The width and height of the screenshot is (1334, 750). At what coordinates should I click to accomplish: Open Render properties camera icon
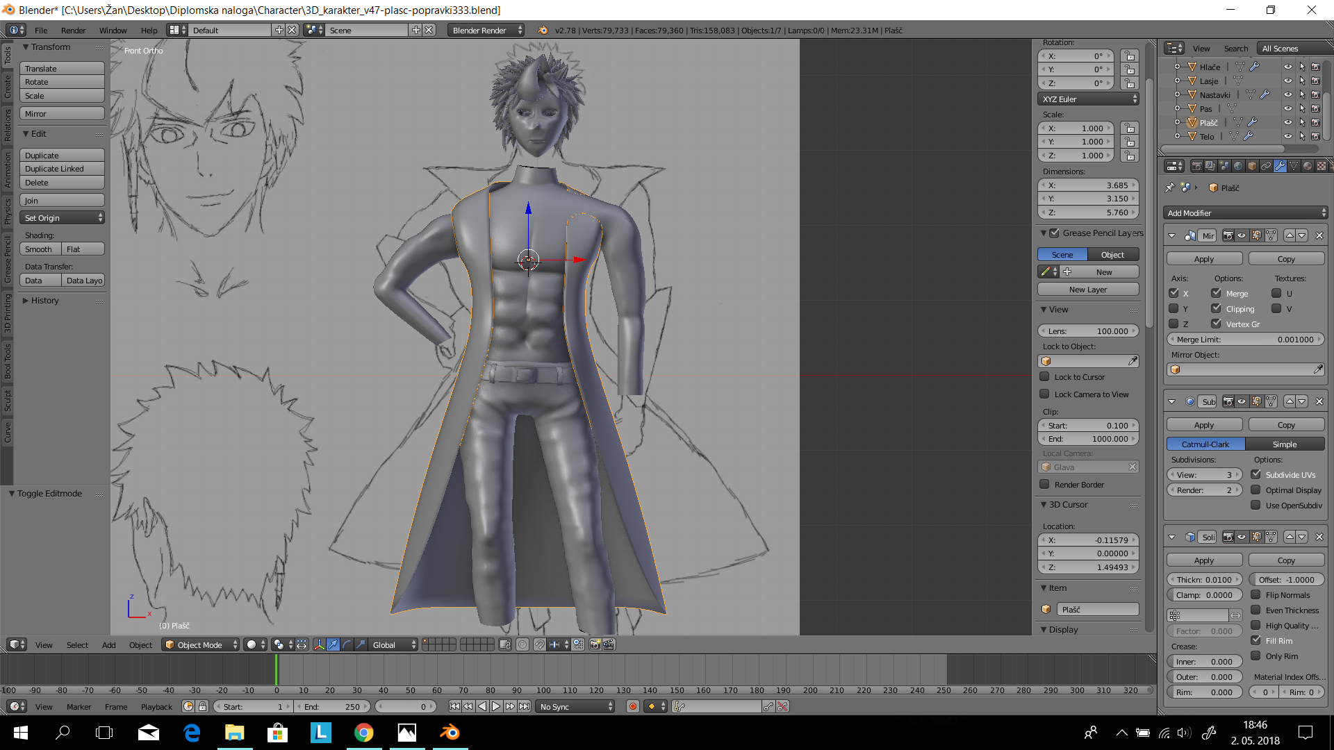click(x=1196, y=167)
